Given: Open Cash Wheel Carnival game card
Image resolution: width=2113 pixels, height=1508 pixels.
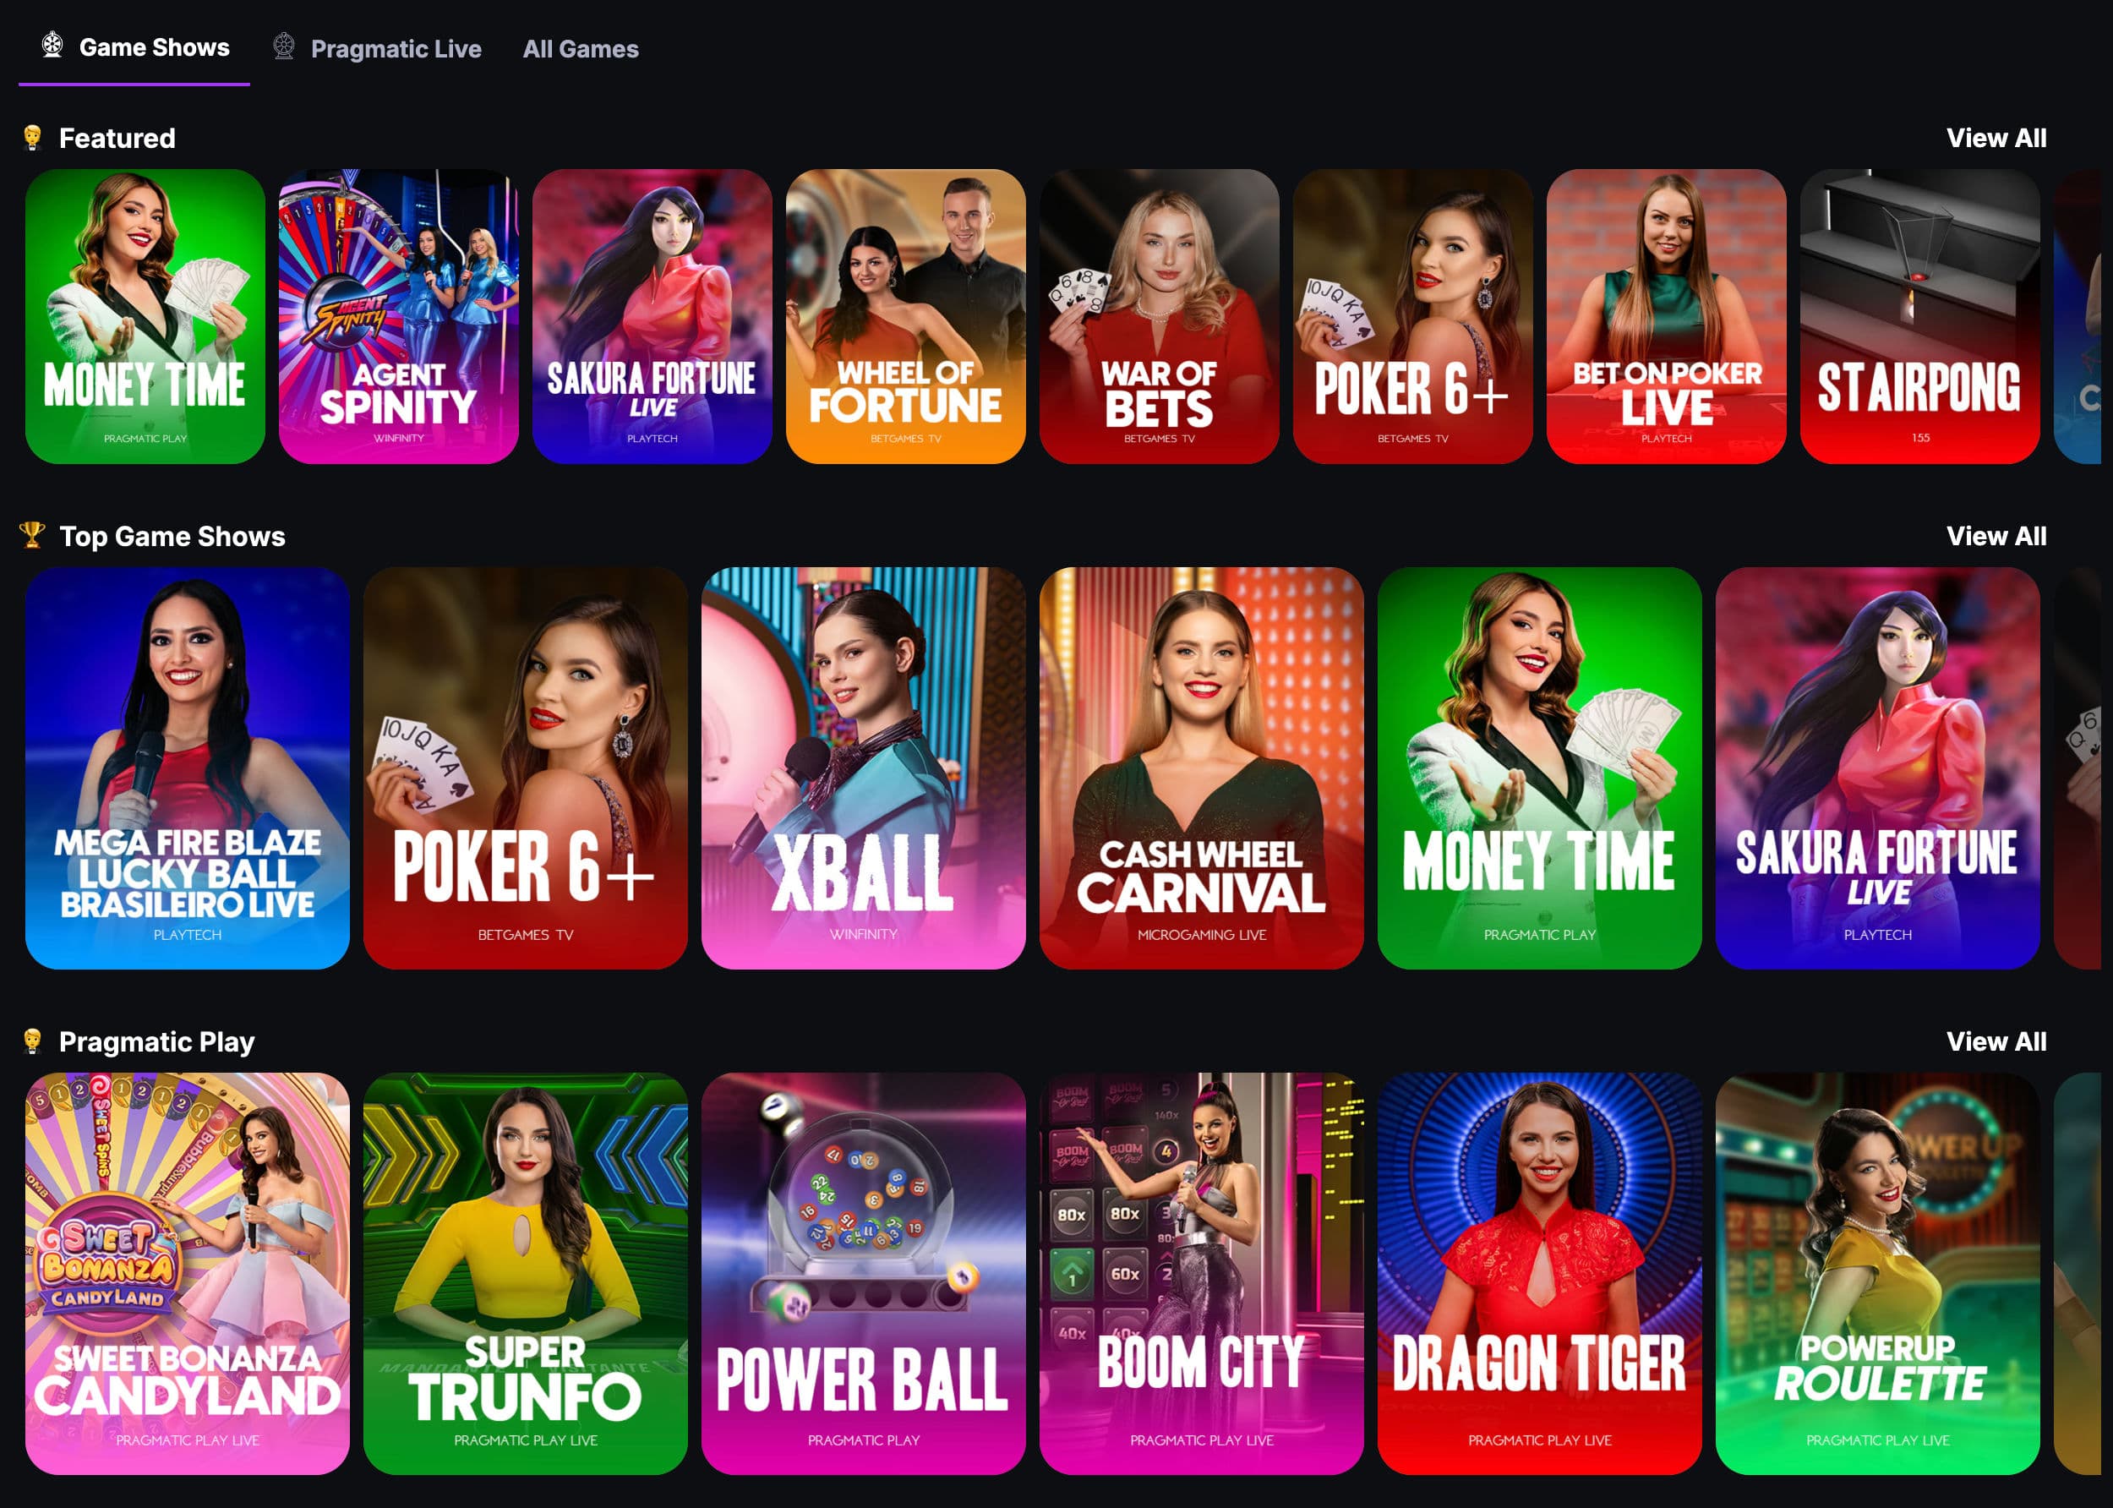Looking at the screenshot, I should click(1201, 768).
